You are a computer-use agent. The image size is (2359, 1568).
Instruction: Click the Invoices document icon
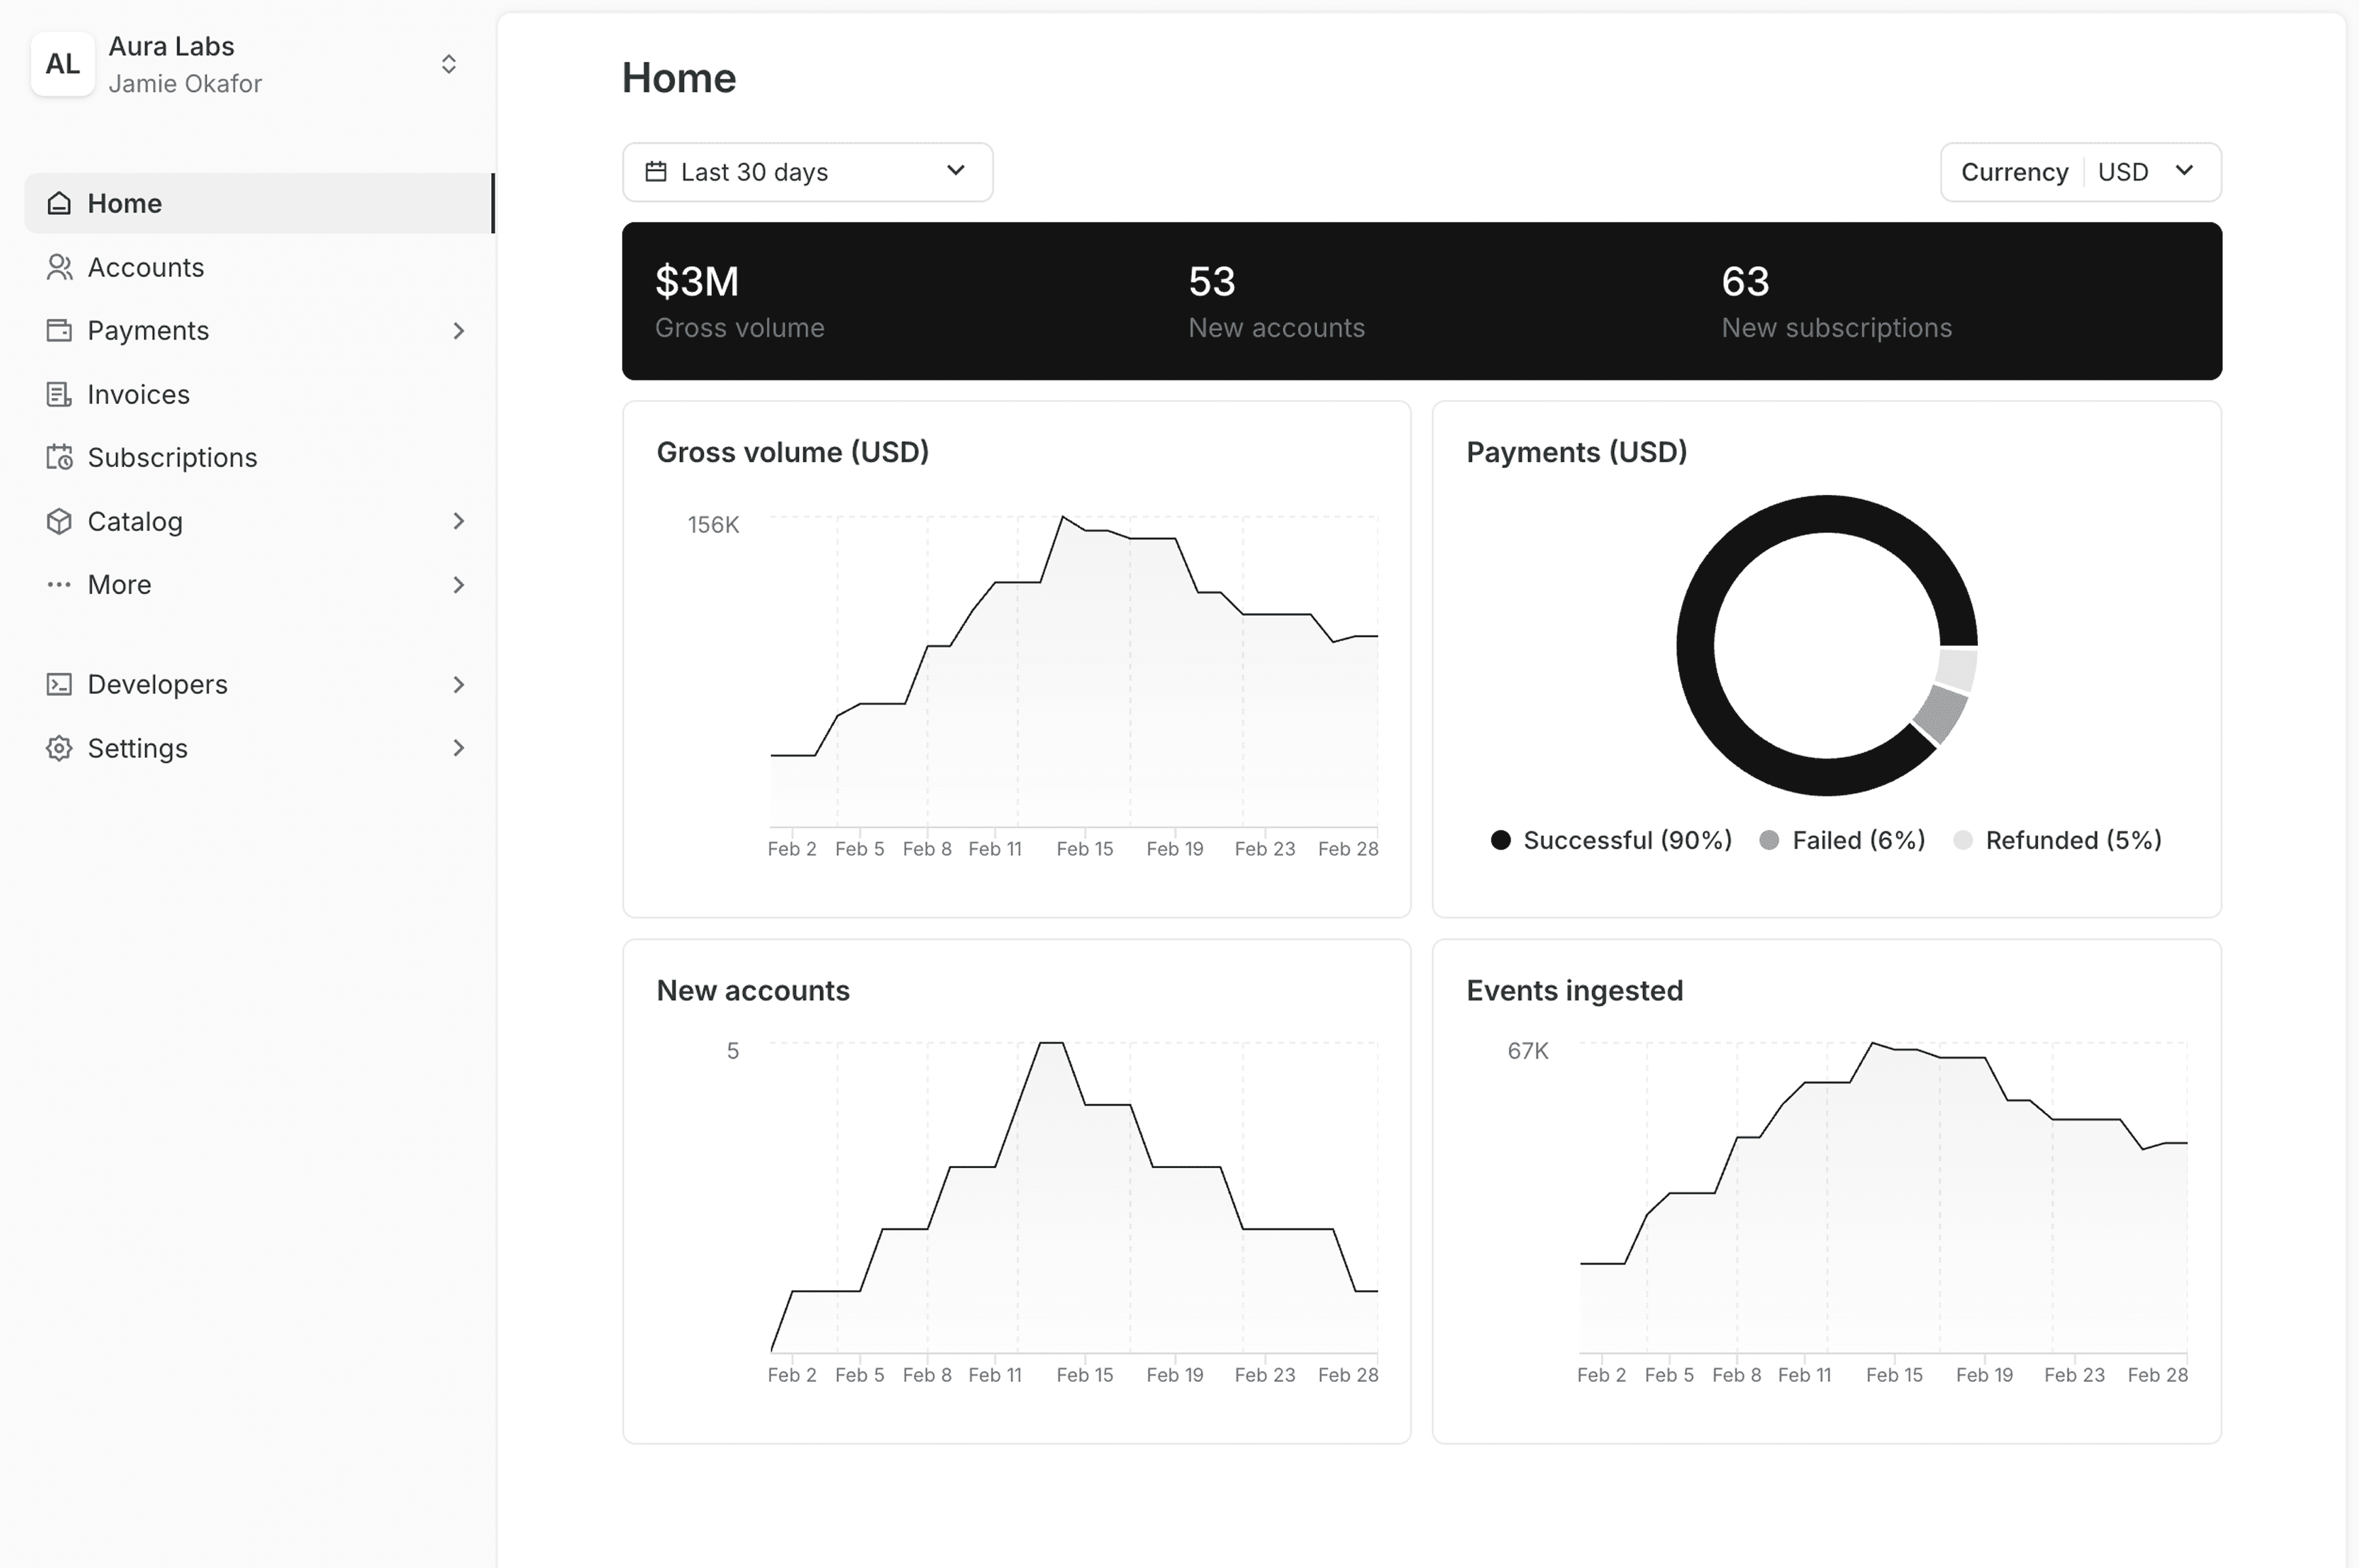[x=59, y=394]
